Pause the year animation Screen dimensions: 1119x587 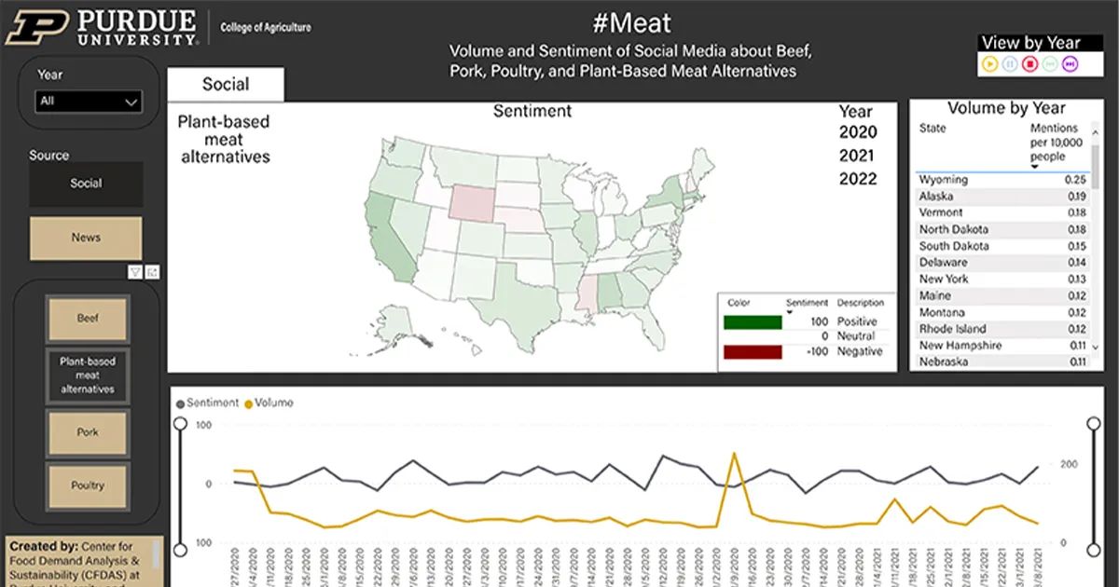1010,63
